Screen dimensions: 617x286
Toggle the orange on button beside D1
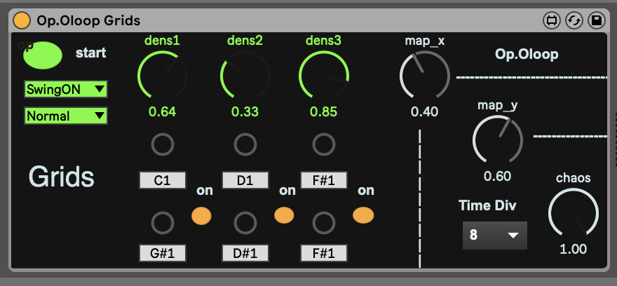tap(284, 215)
